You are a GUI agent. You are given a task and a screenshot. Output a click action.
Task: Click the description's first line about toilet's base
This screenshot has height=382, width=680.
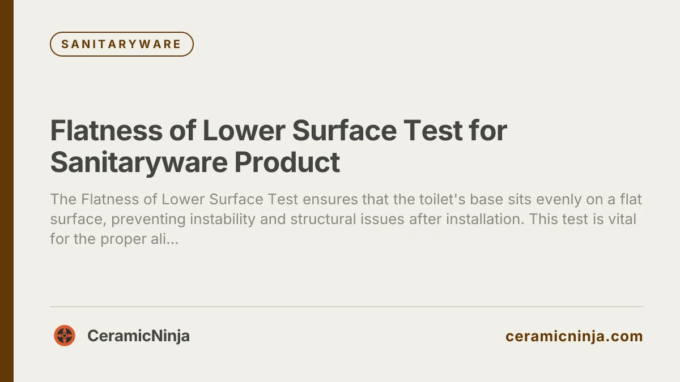(x=346, y=200)
